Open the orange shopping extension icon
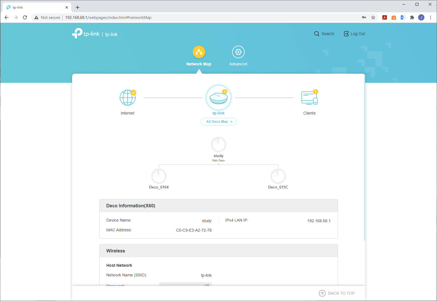Screen dimensions: 437x301 tap(394, 17)
